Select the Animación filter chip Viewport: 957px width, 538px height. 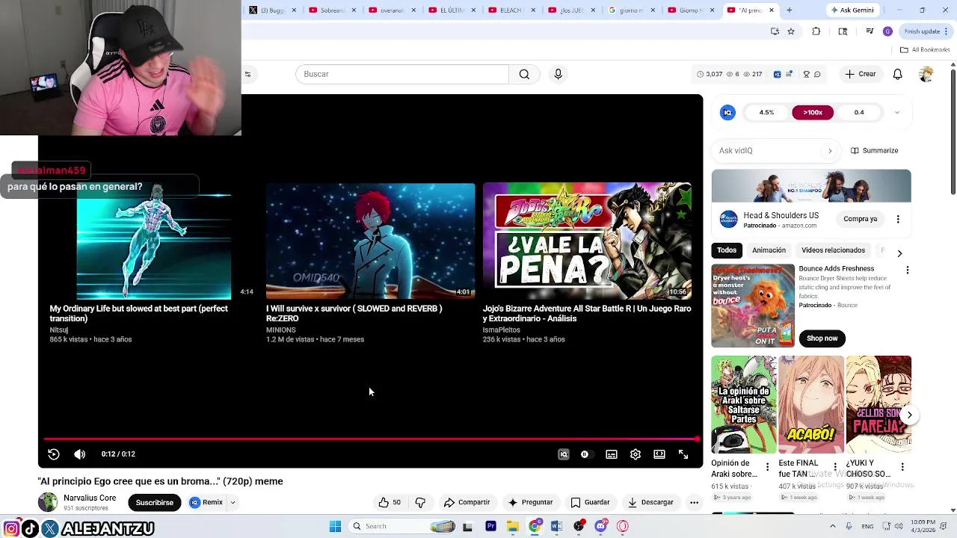pyautogui.click(x=769, y=250)
